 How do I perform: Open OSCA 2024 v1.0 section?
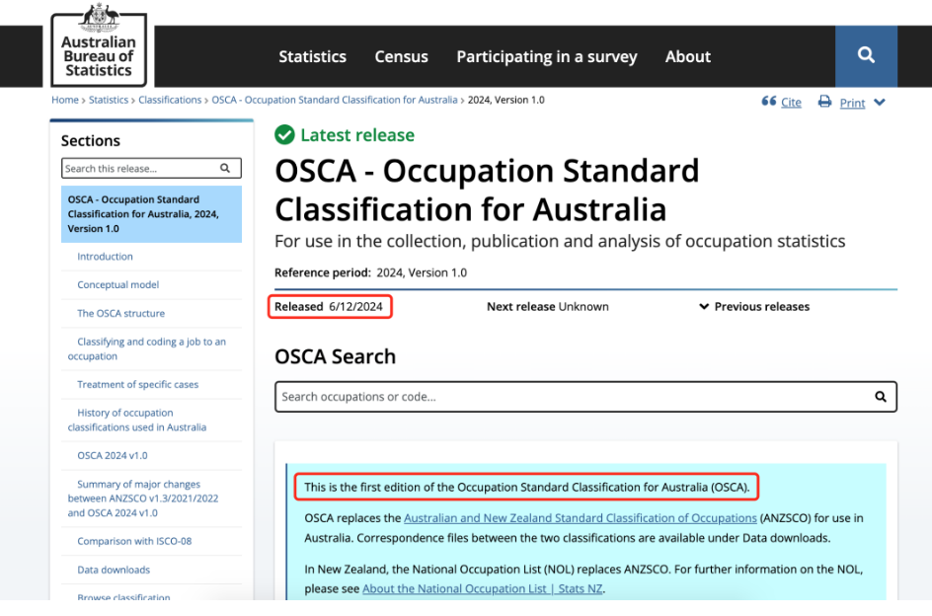(113, 455)
